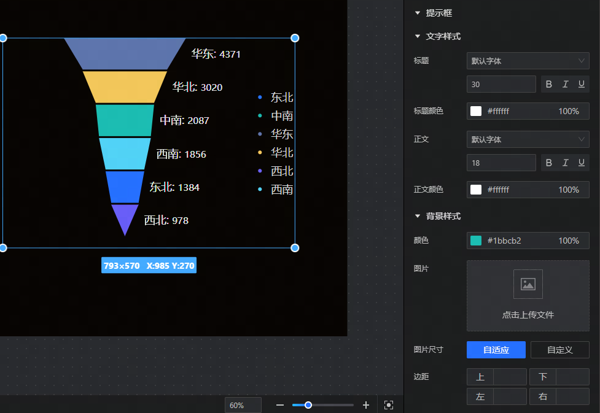Open the body font dropdown

(528, 139)
